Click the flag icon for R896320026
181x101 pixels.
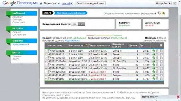[49, 61]
